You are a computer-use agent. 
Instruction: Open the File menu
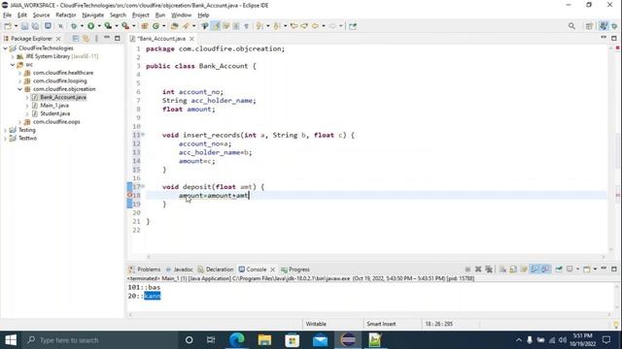[x=7, y=16]
